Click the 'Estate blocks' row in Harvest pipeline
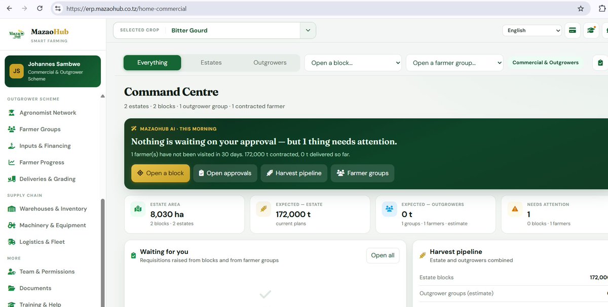 pos(513,277)
